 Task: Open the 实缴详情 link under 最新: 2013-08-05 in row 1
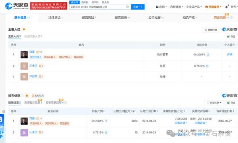click(x=201, y=123)
